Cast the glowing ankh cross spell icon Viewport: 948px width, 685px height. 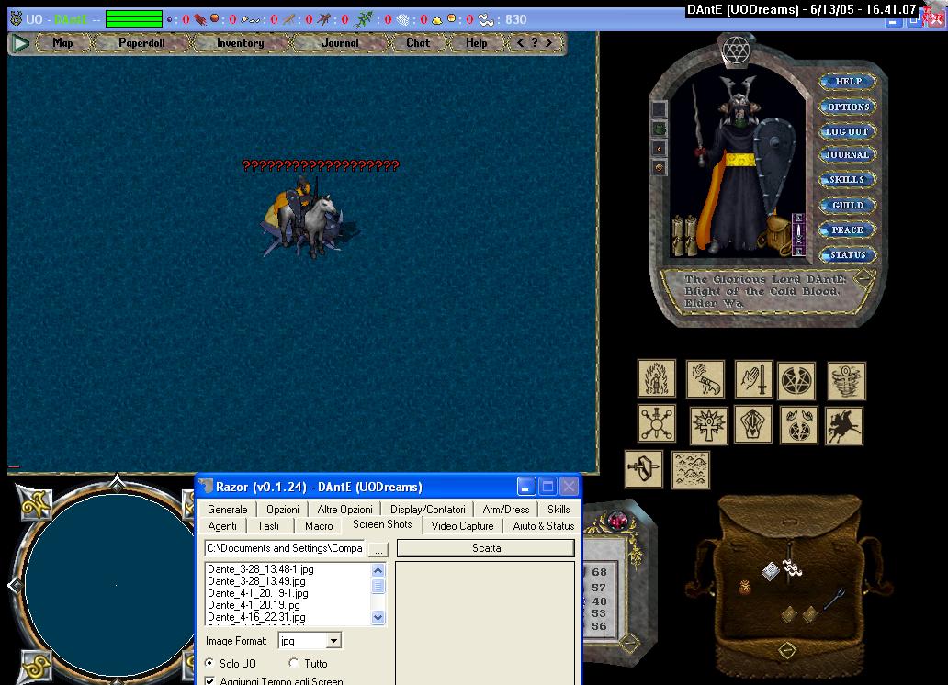708,424
